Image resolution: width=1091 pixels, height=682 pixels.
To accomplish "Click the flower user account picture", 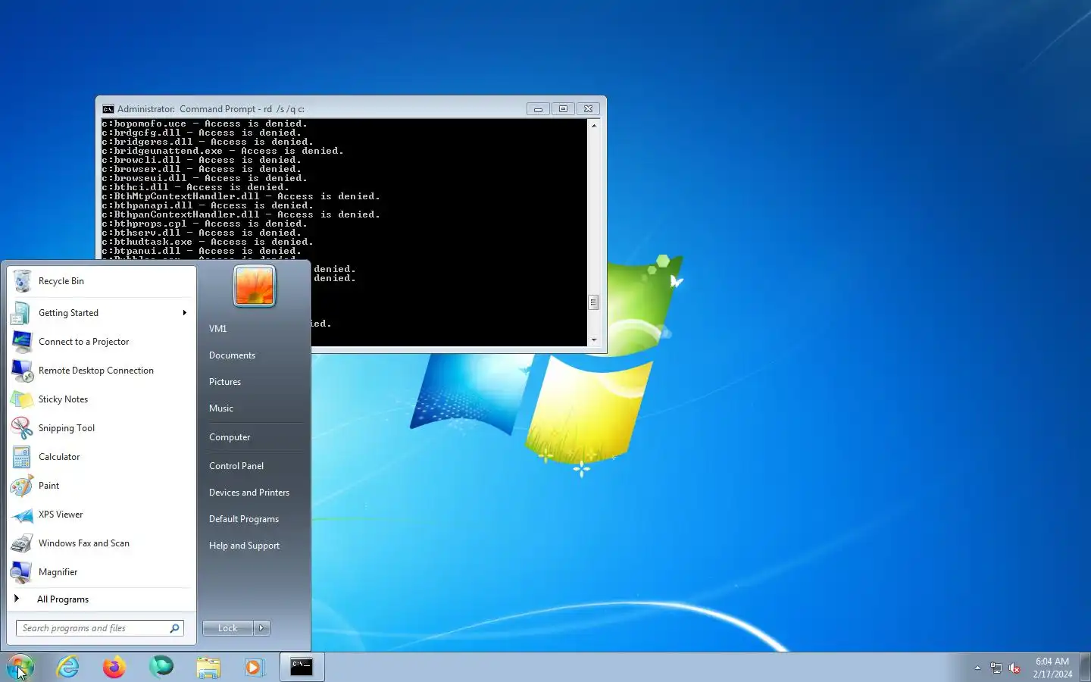I will 255,286.
